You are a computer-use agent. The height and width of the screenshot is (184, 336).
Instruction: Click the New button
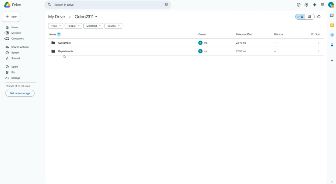tap(11, 17)
